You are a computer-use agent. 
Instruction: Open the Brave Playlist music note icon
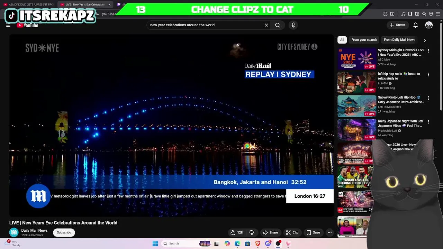coord(403,14)
